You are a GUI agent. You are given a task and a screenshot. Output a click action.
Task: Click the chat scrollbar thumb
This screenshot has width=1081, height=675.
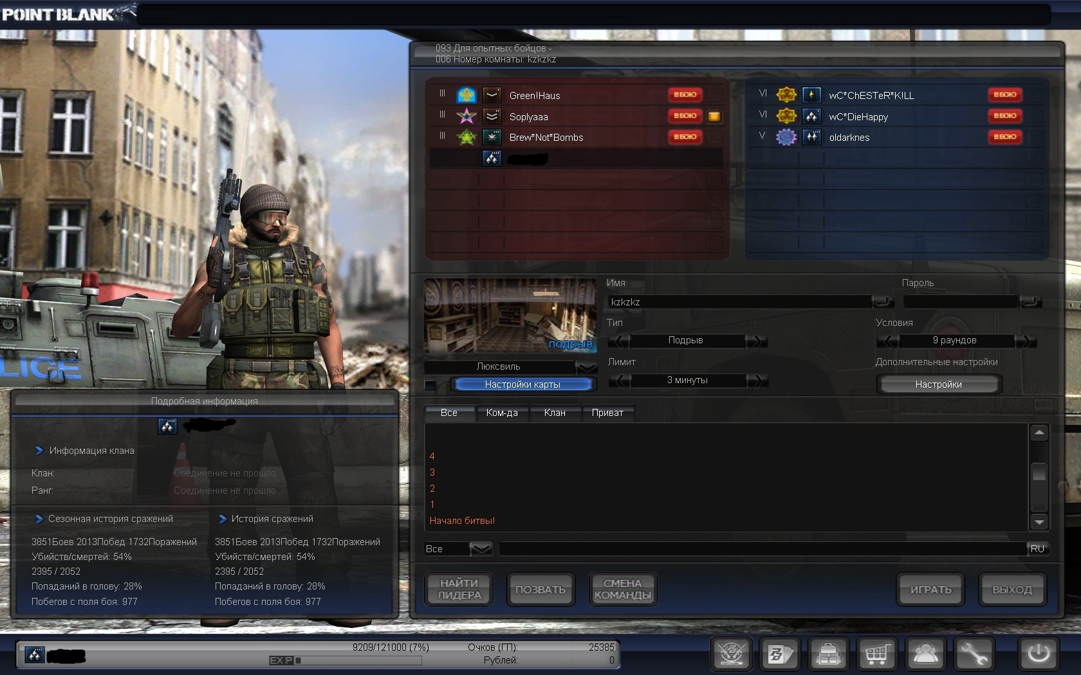pos(1039,473)
